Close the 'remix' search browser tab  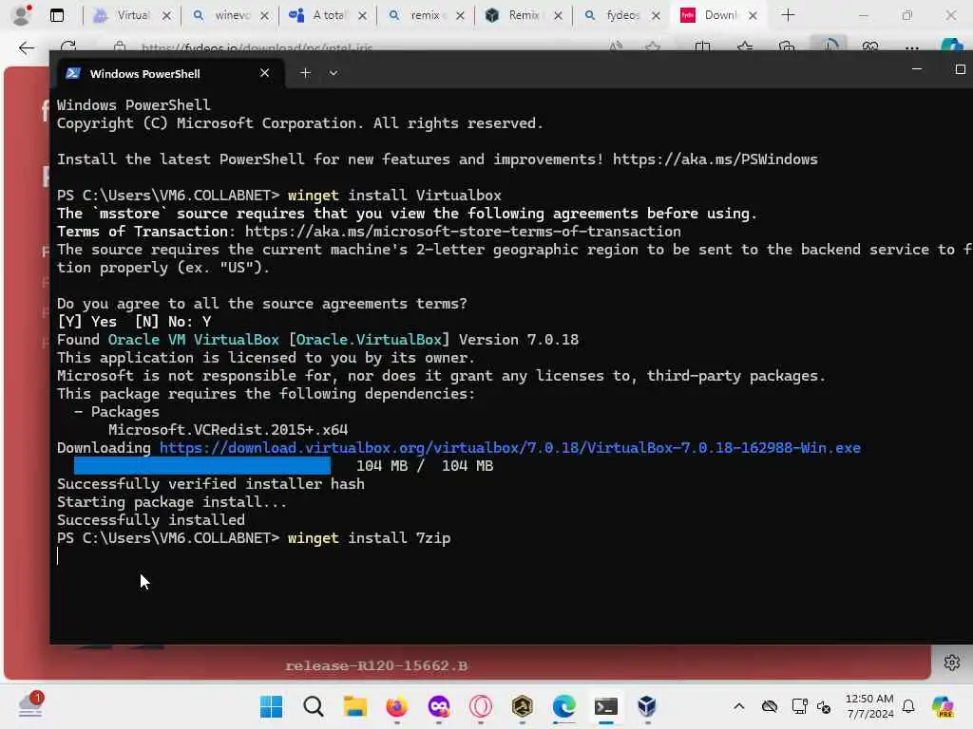tap(460, 15)
